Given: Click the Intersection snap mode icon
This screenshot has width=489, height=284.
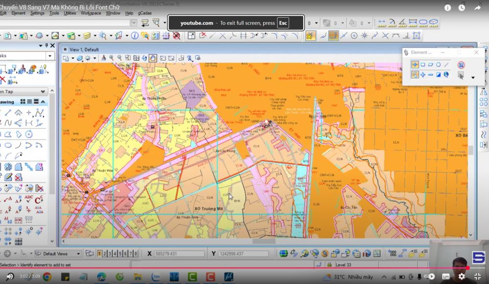Looking at the screenshot, I should click(x=385, y=36).
